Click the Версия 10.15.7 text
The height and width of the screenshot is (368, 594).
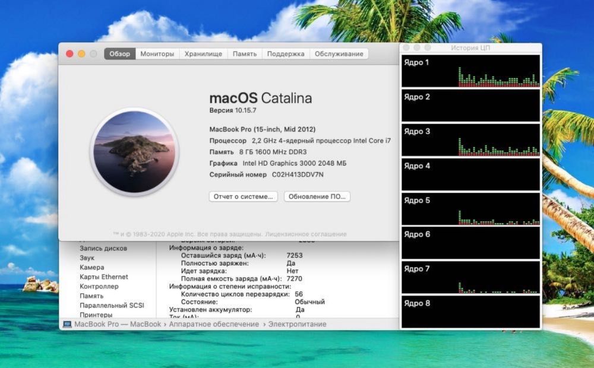click(233, 110)
